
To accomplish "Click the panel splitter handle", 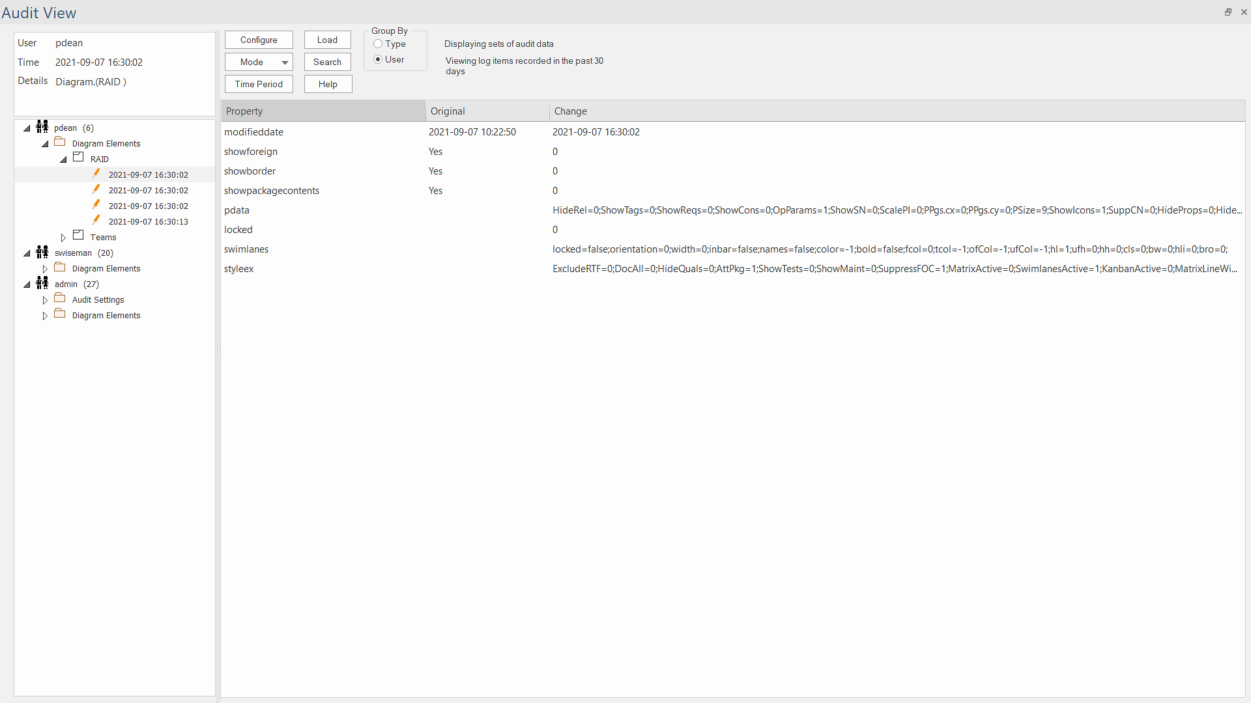I will click(x=218, y=350).
